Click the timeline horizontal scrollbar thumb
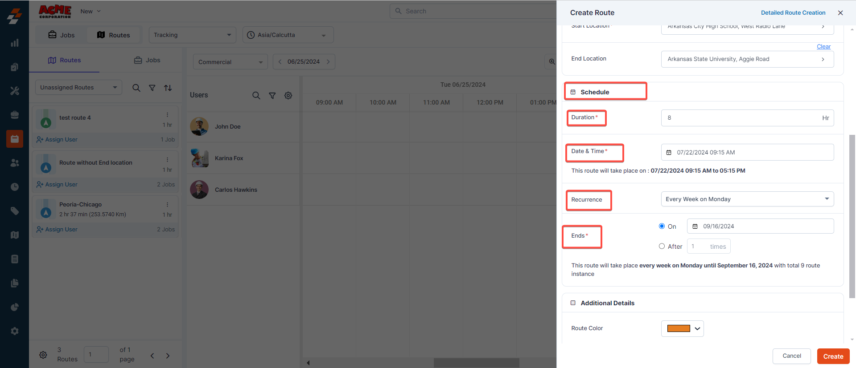The width and height of the screenshot is (856, 368). (x=477, y=363)
